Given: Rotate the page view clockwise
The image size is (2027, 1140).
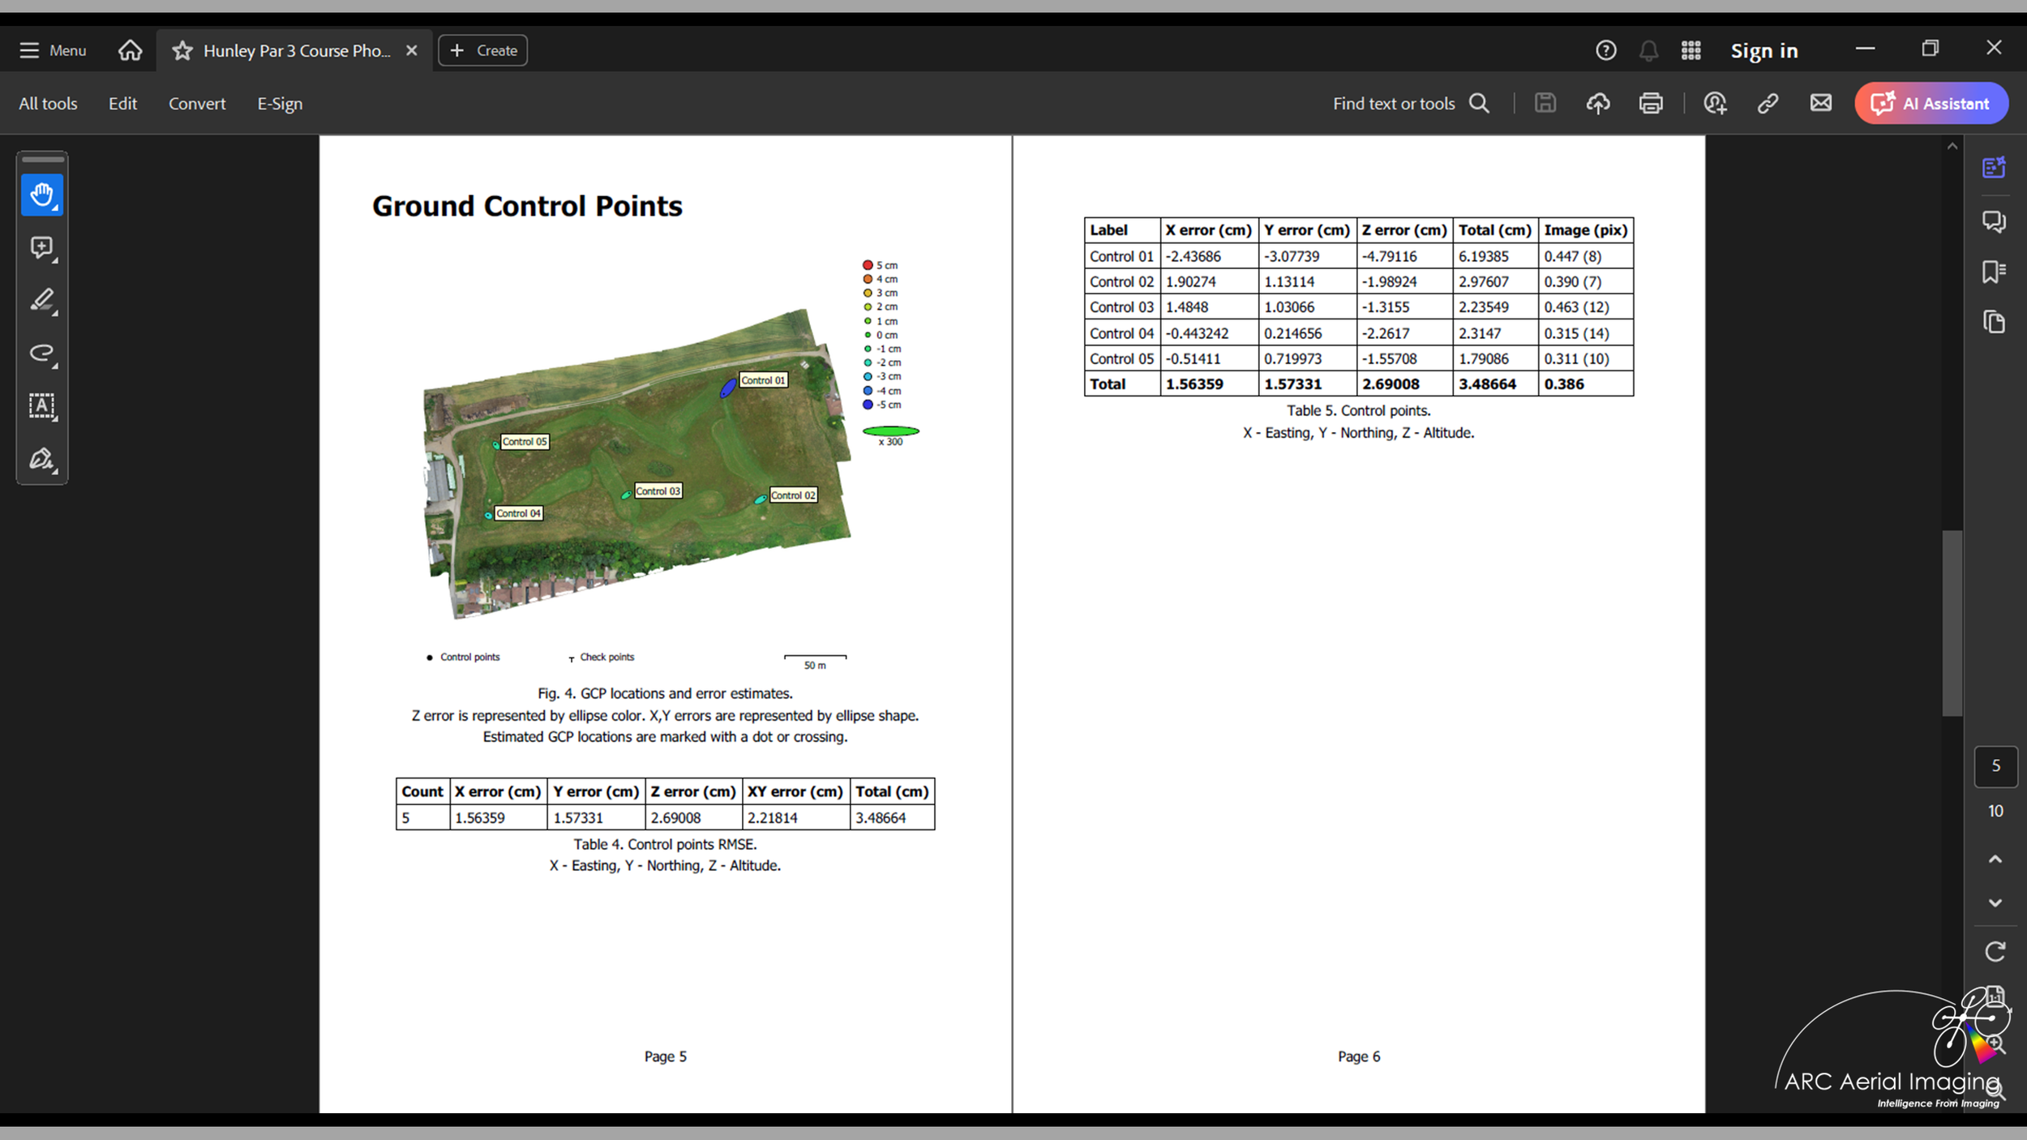Looking at the screenshot, I should [1995, 951].
